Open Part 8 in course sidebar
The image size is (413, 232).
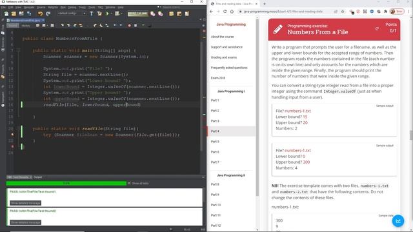215,184
